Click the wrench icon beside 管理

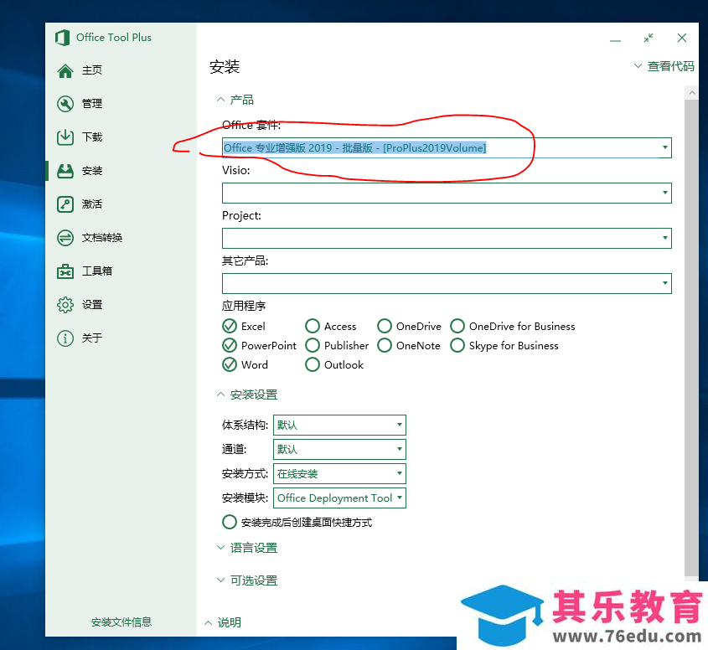pos(65,104)
